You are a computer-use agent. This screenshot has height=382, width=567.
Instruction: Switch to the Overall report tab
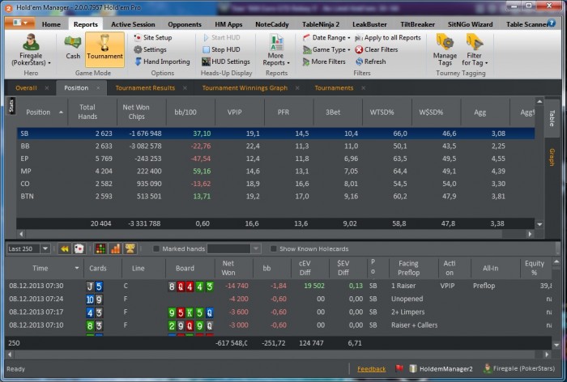(26, 88)
